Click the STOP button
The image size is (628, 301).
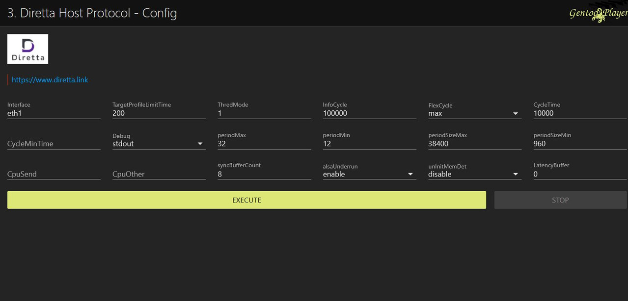560,200
